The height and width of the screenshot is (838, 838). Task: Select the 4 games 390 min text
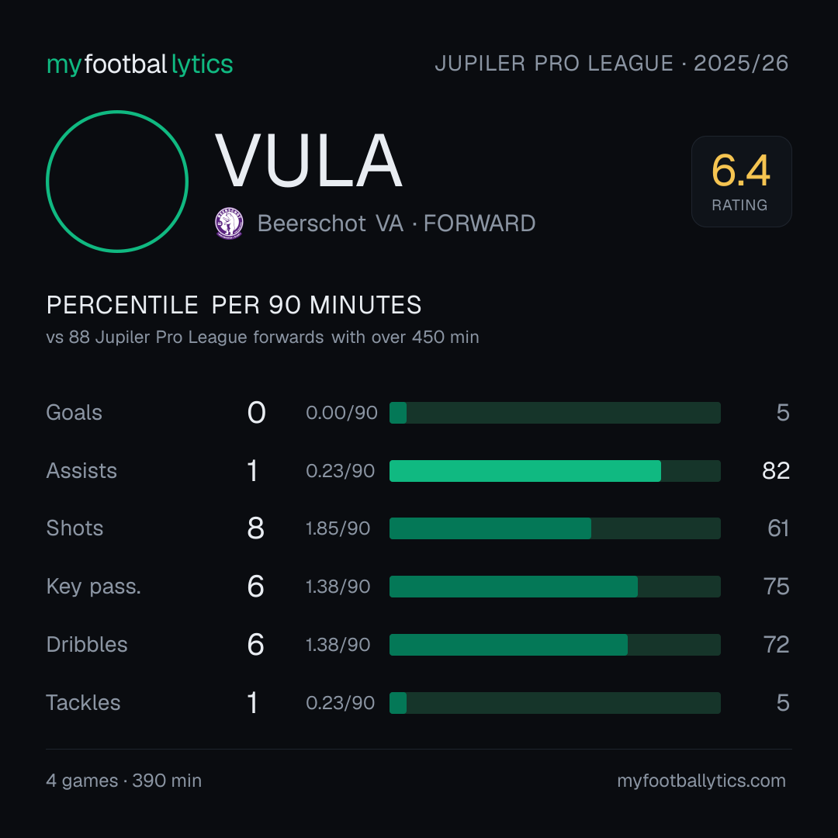124,781
